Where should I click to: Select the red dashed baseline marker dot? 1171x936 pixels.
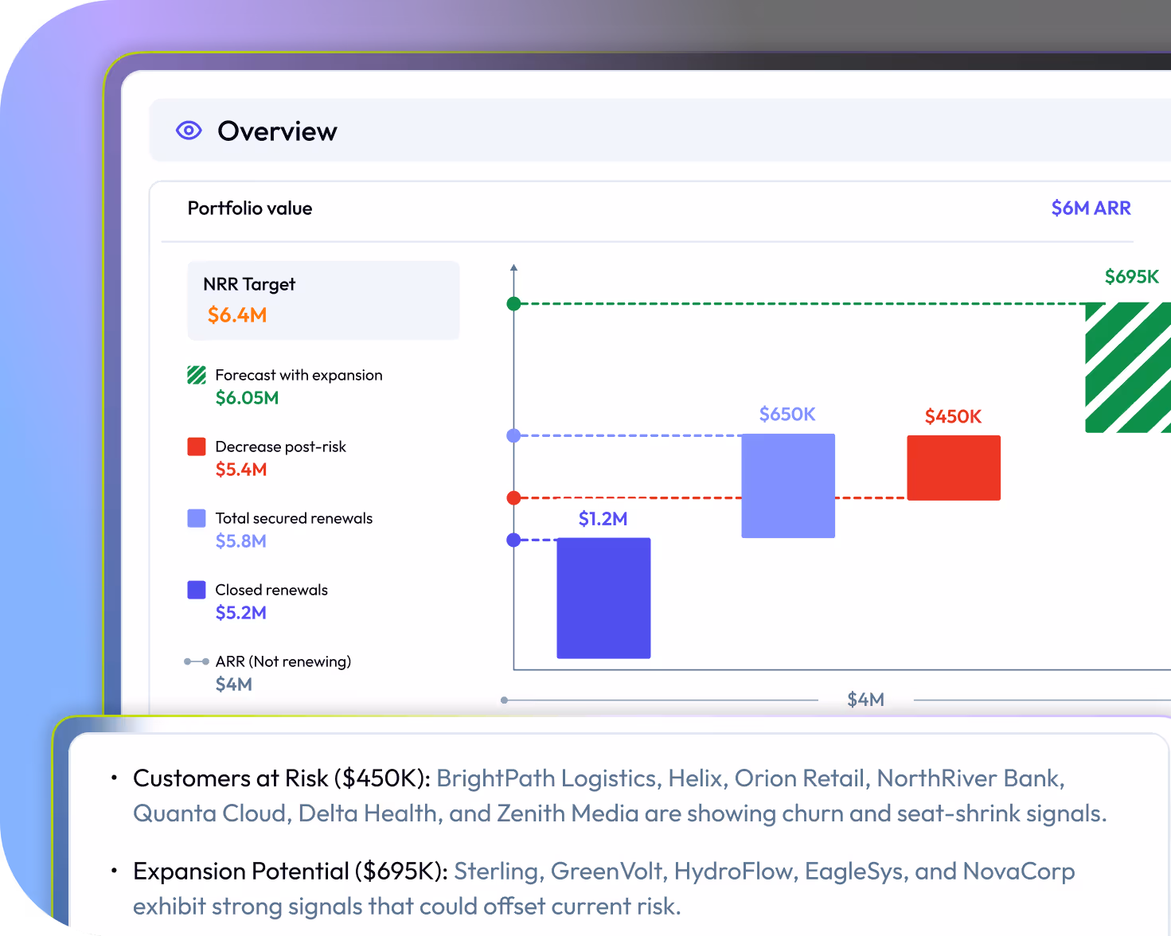tap(513, 497)
